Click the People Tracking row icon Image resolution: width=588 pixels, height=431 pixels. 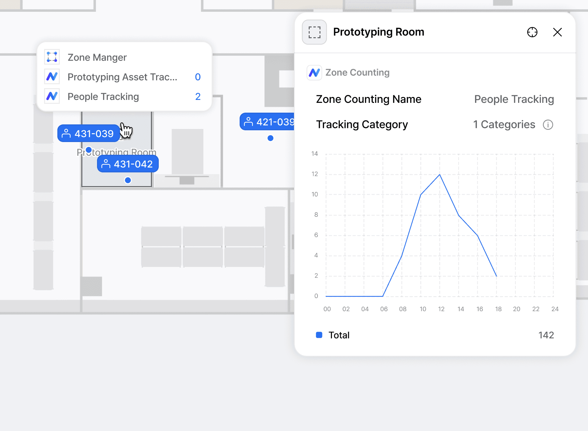click(52, 96)
